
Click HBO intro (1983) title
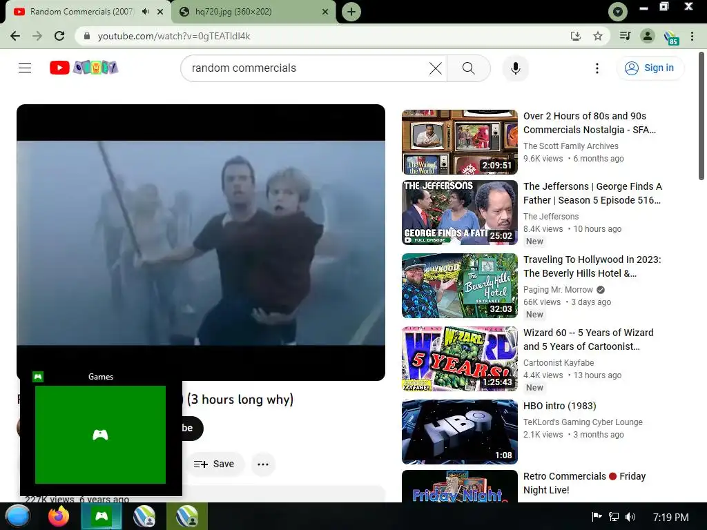click(559, 406)
